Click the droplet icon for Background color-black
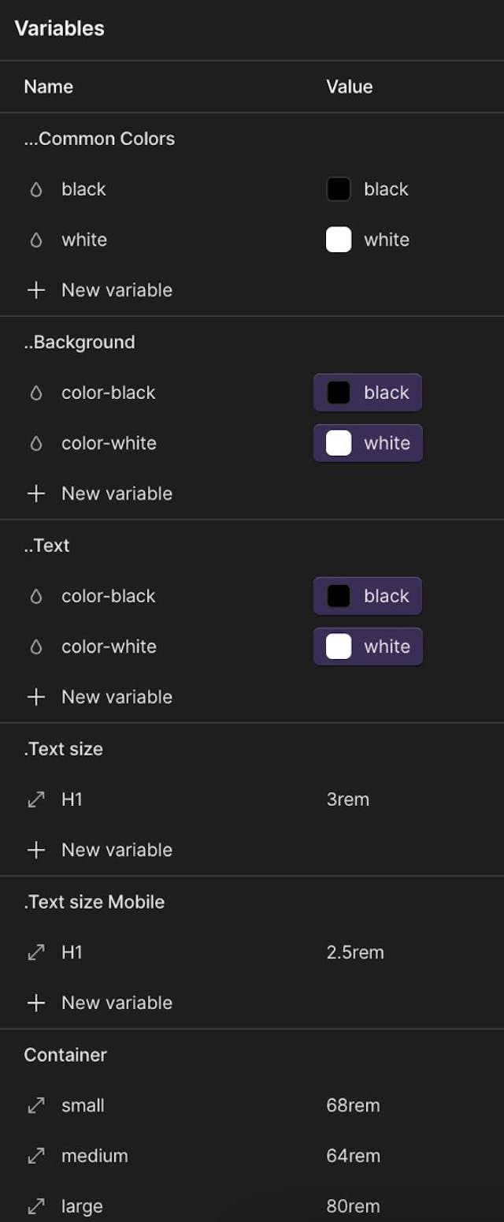Viewport: 504px width, 1222px height. 35,393
